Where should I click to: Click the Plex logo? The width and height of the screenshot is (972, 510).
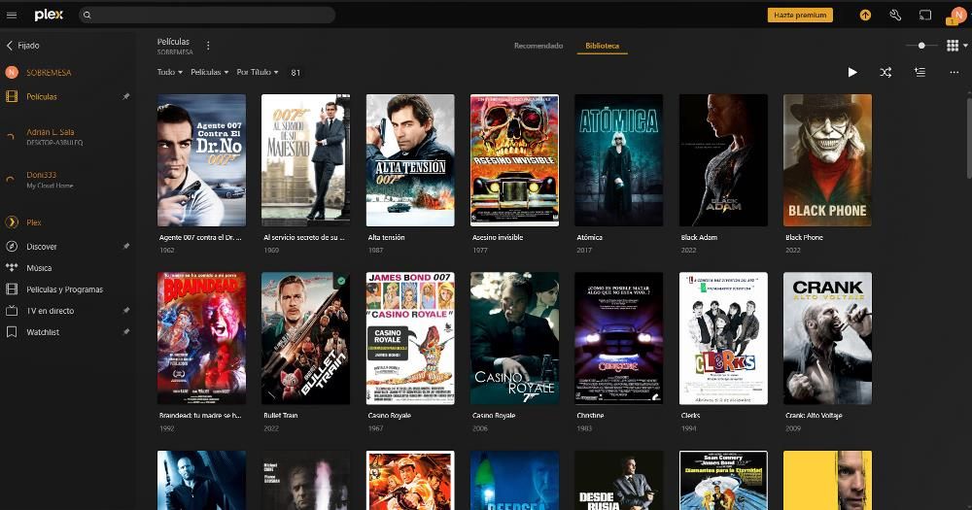pos(49,15)
